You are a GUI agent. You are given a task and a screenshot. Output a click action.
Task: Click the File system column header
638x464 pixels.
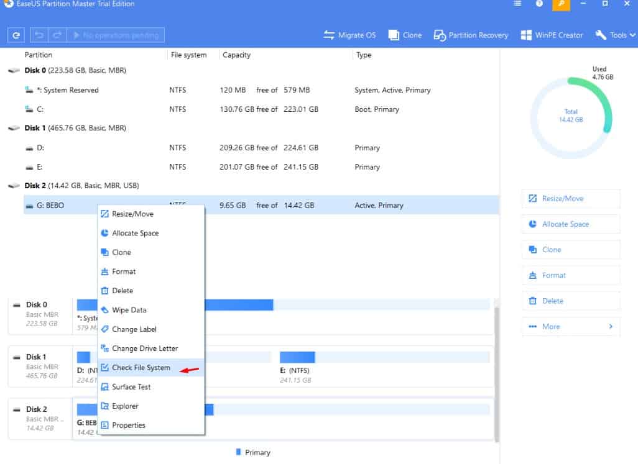[x=189, y=55]
